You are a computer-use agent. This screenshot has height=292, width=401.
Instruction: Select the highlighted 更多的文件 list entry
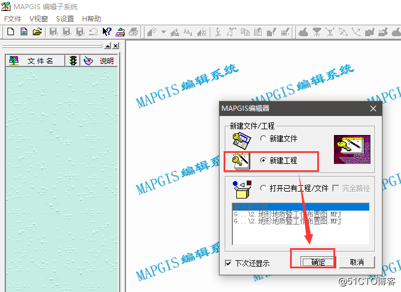click(300, 207)
